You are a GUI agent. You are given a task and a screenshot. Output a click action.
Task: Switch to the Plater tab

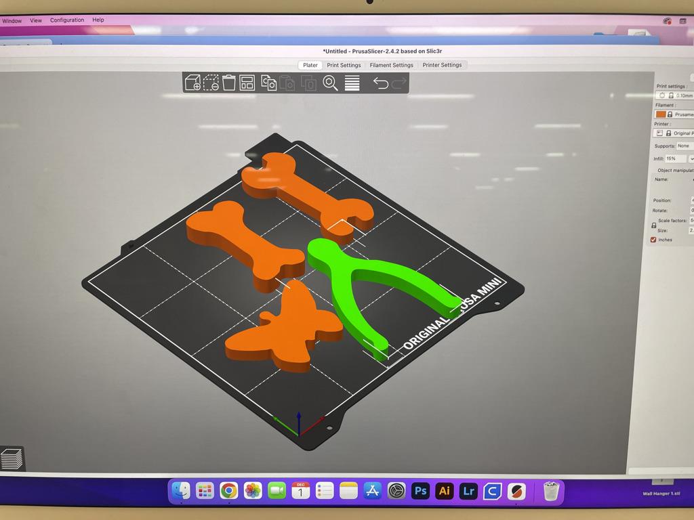click(x=310, y=65)
